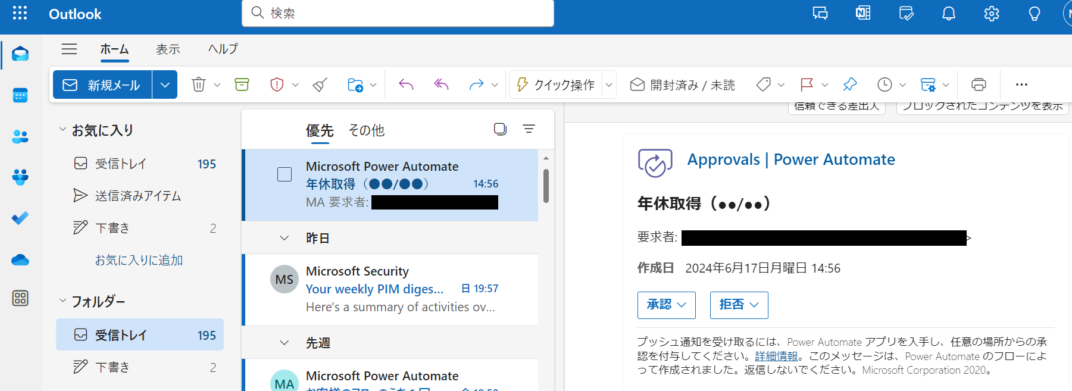1072x391 pixels.
Task: Click the search box
Action: pos(398,13)
